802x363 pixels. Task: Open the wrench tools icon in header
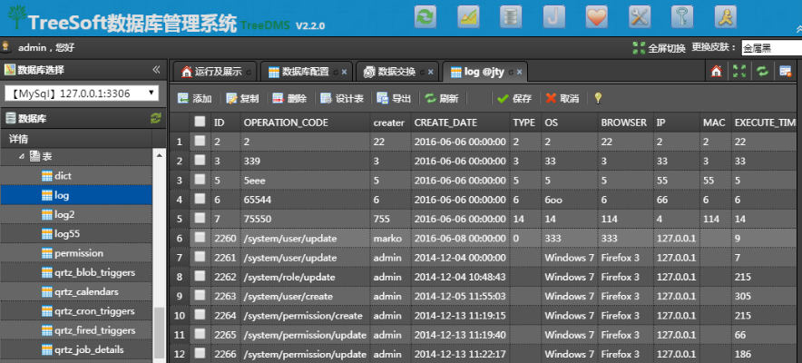pos(640,17)
